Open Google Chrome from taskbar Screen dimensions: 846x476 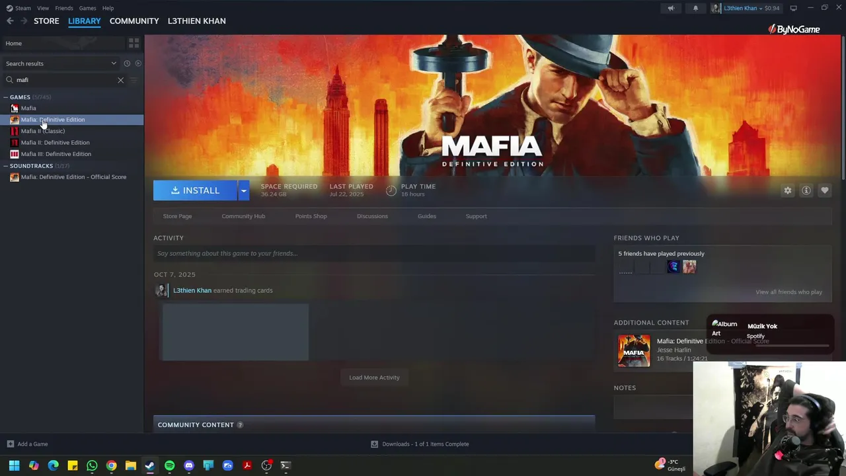pos(111,465)
